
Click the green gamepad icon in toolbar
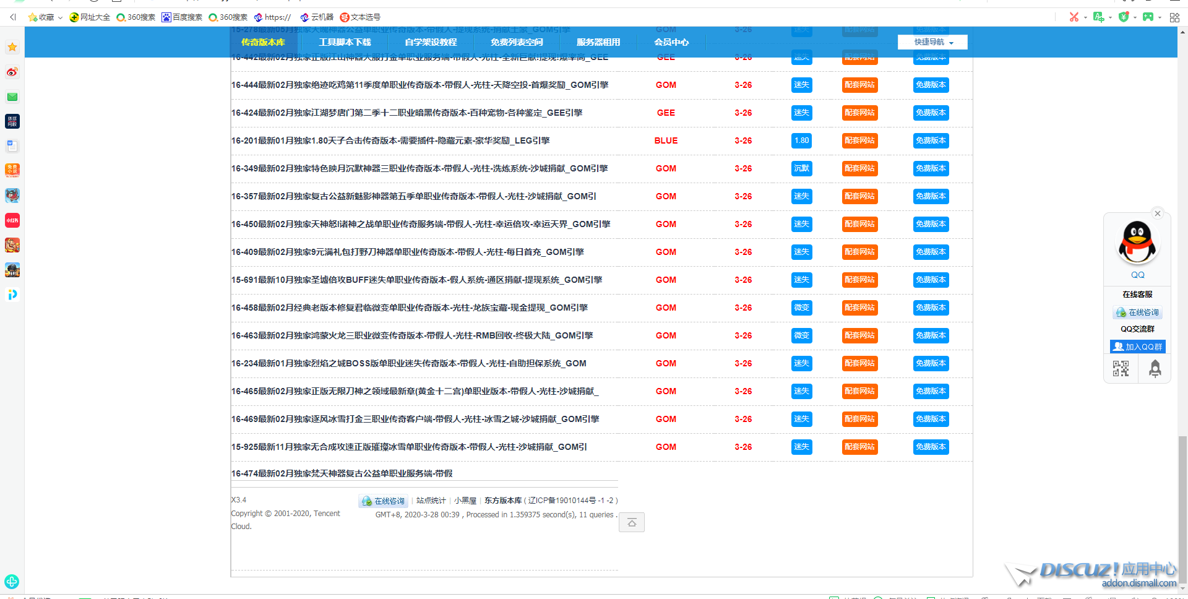pyautogui.click(x=1148, y=17)
